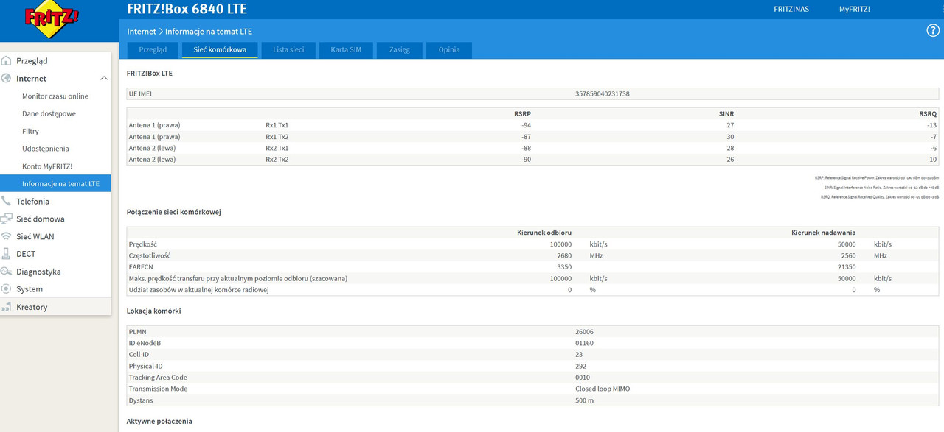Click the Telefonia phone icon
Screen dimensions: 944x432
tap(7, 201)
